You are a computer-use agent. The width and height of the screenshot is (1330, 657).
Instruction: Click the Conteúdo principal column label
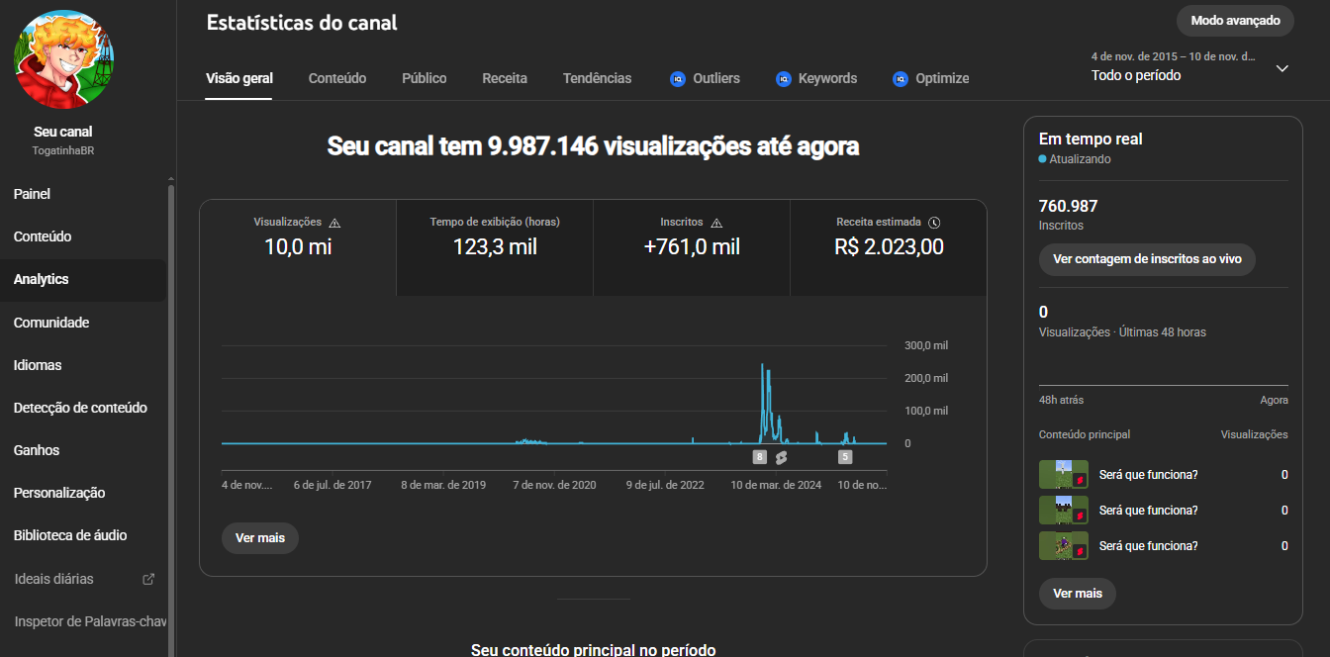point(1085,434)
